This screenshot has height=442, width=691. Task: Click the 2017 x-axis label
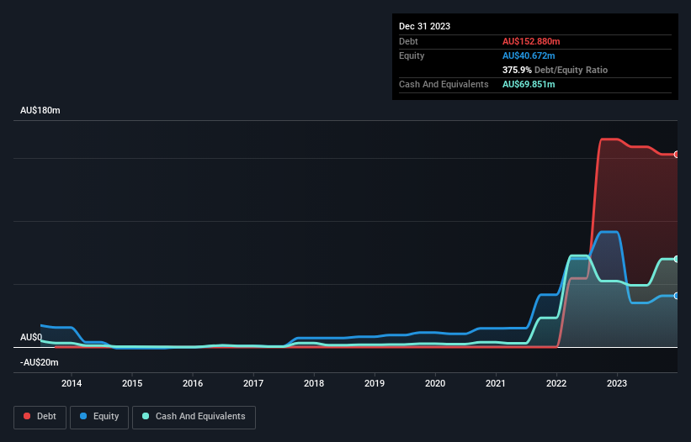coord(253,383)
